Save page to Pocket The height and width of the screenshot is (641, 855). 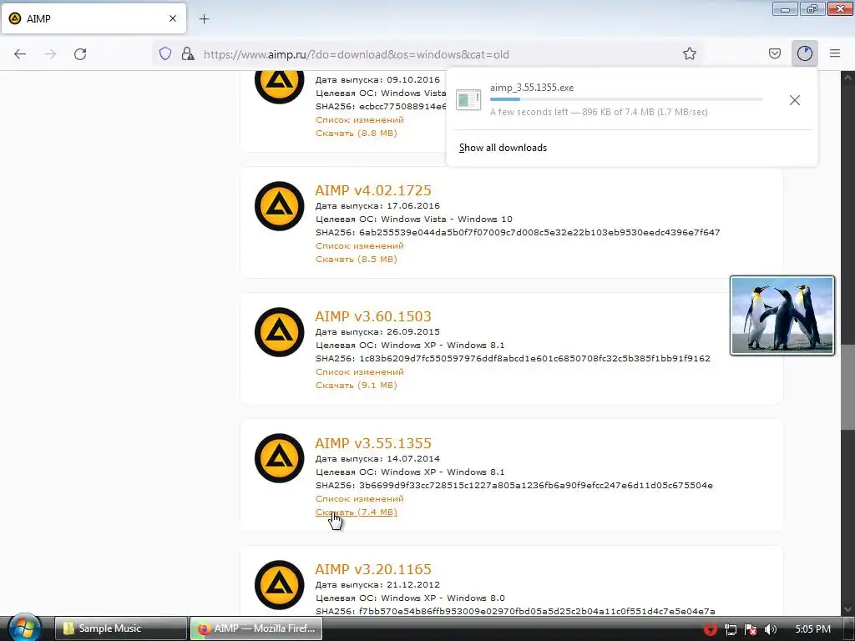[774, 53]
